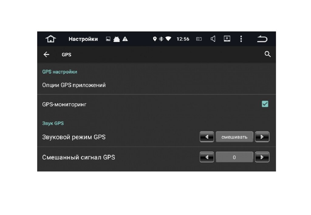Open search with the magnifier icon
311x215 pixels.
pyautogui.click(x=268, y=54)
